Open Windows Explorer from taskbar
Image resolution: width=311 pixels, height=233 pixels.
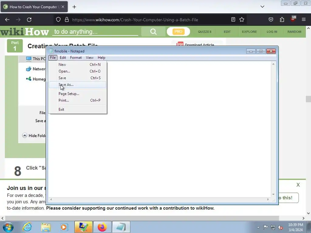click(x=46, y=227)
